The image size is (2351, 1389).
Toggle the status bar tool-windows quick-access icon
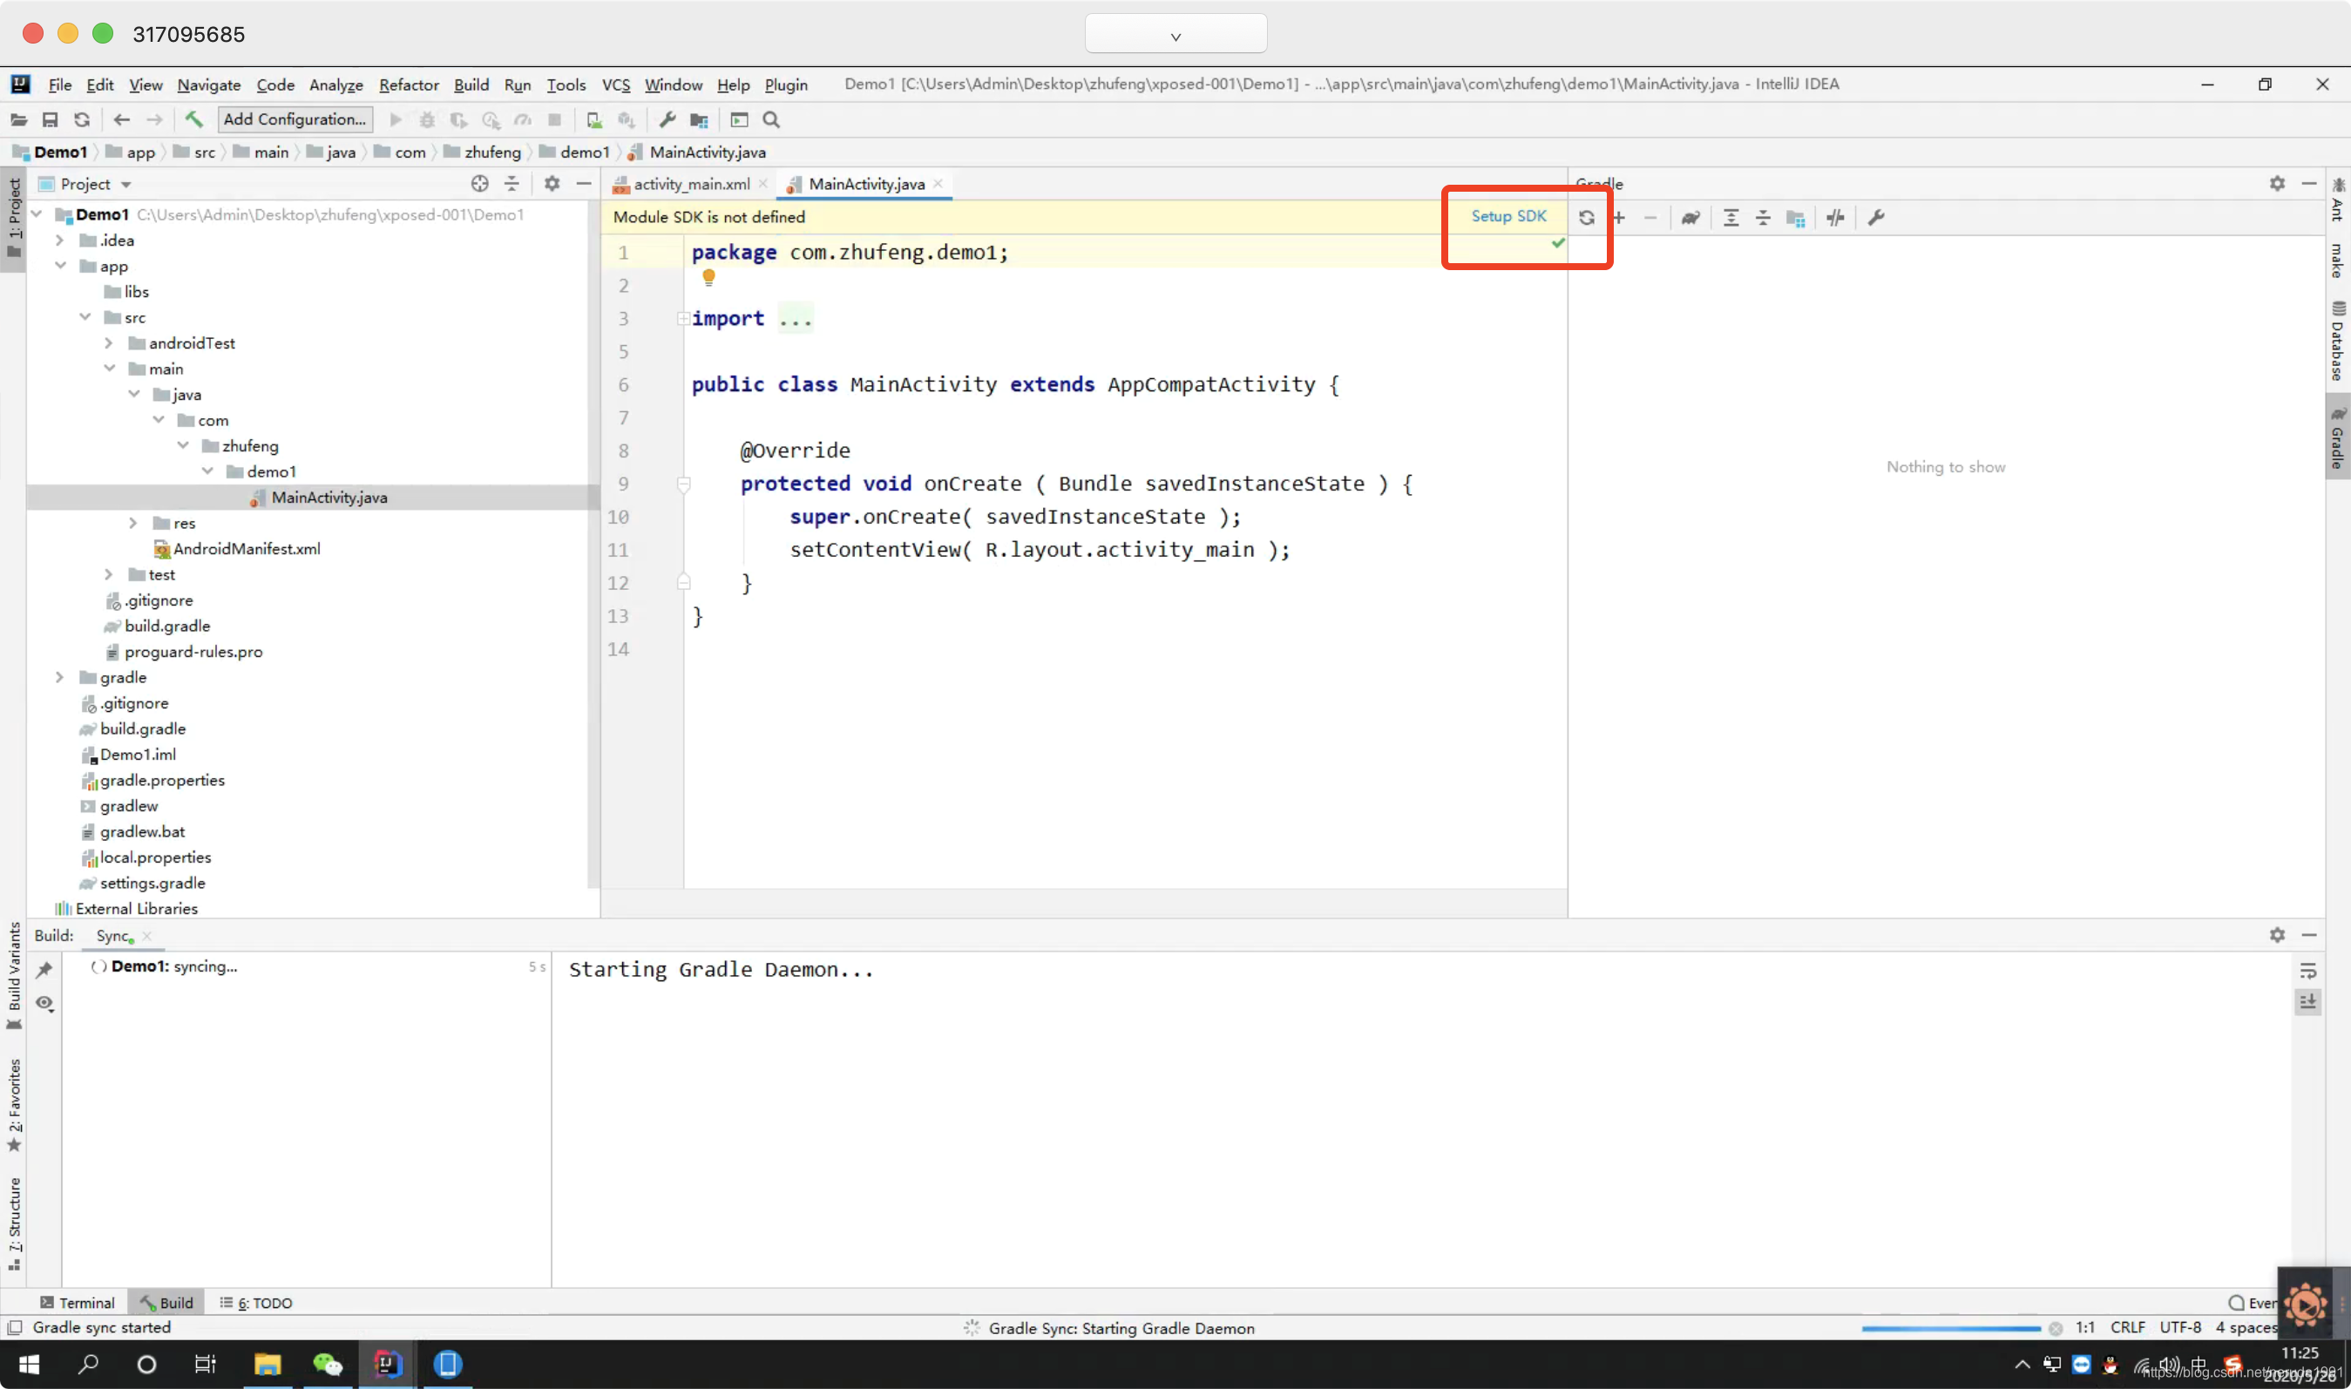[15, 1327]
